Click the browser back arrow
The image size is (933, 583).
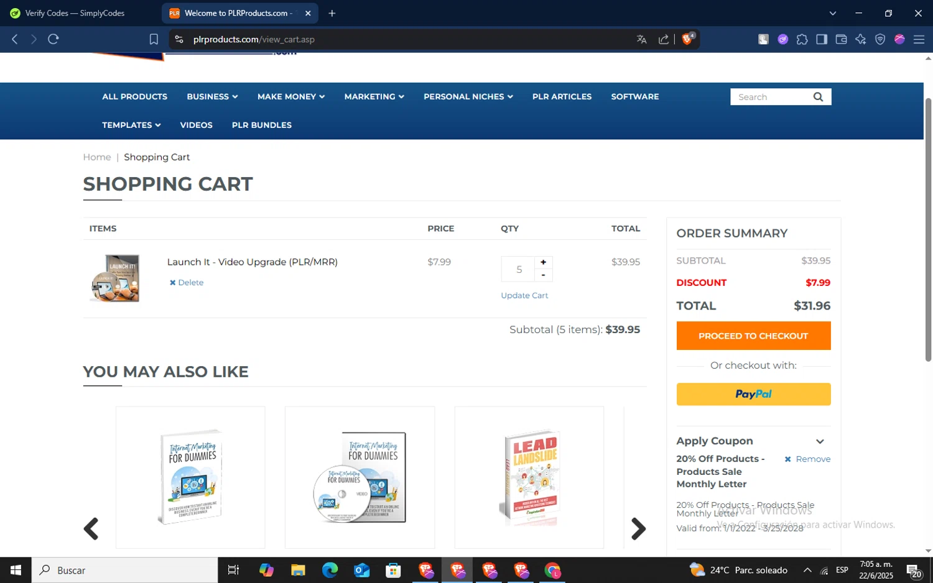pyautogui.click(x=15, y=39)
